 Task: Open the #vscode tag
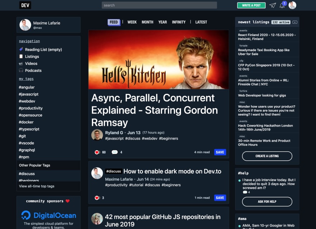tap(27, 143)
